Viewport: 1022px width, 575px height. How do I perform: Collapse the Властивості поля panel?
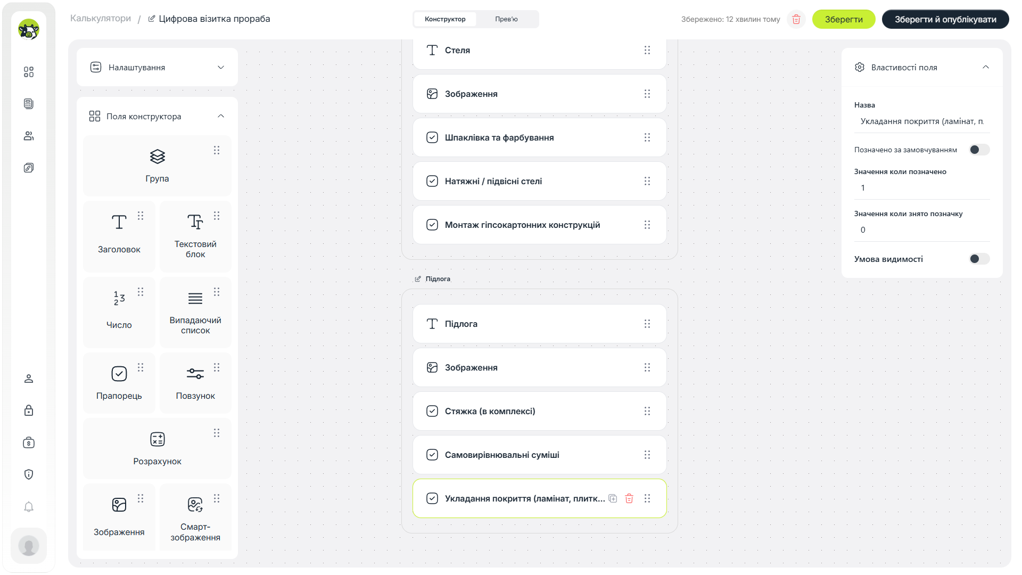pyautogui.click(x=986, y=67)
